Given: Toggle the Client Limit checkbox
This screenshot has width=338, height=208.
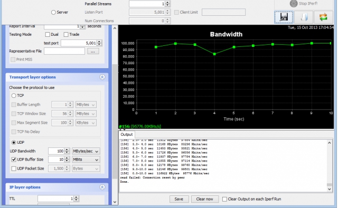Looking at the screenshot, I should point(176,12).
